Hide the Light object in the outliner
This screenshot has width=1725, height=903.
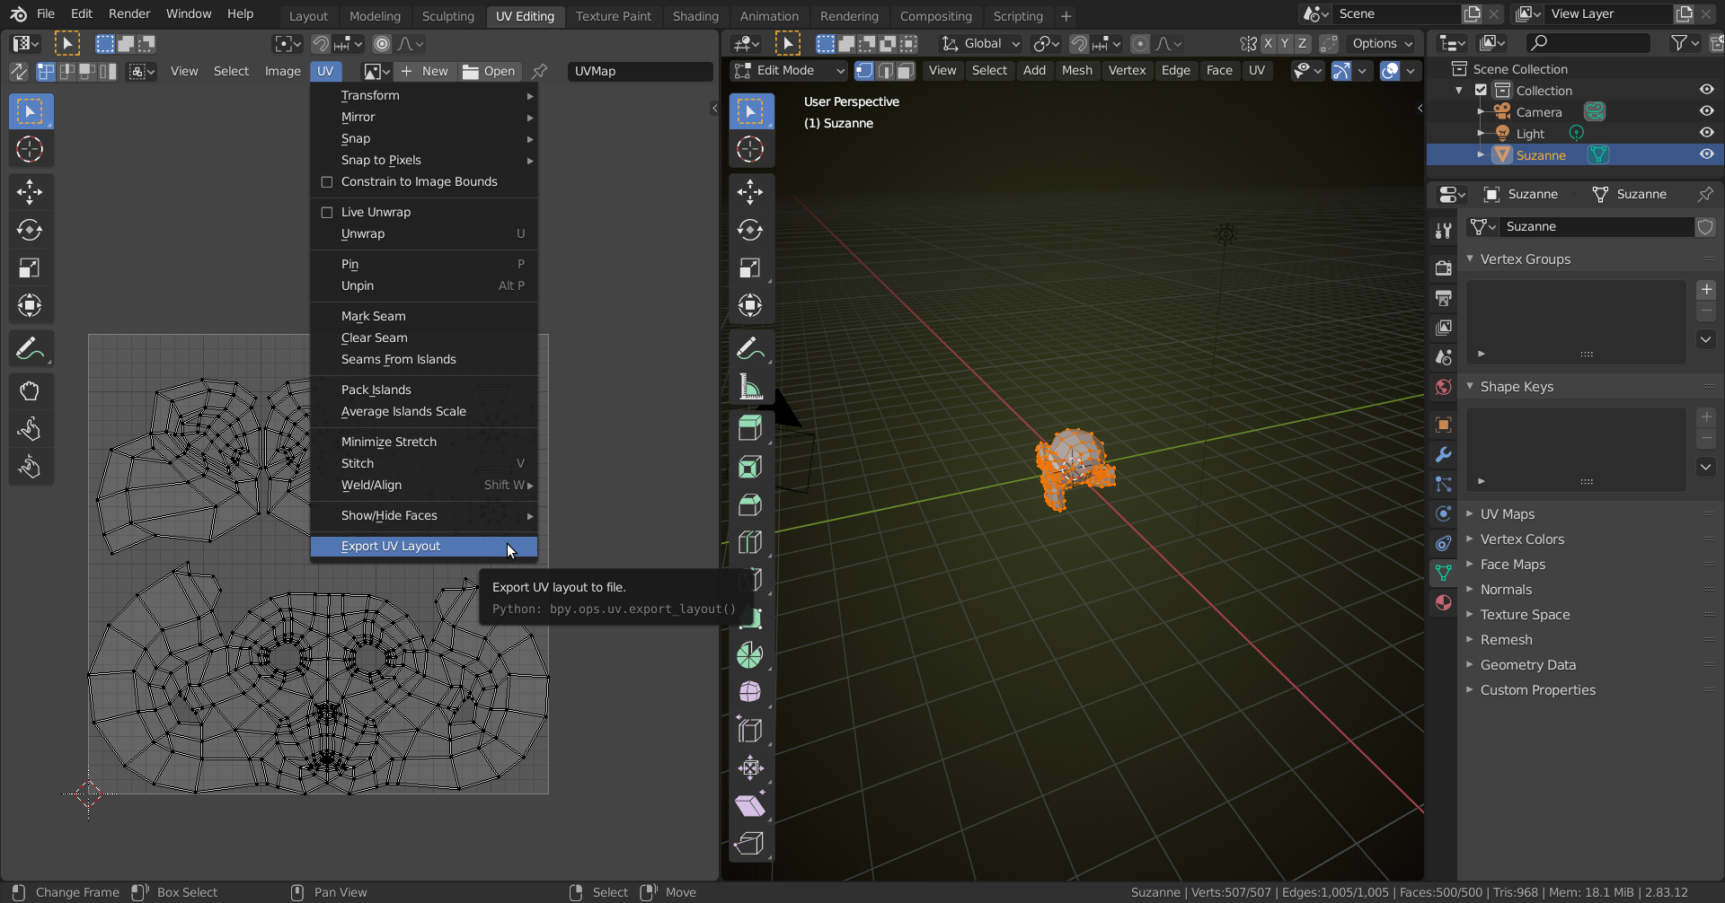(x=1706, y=132)
